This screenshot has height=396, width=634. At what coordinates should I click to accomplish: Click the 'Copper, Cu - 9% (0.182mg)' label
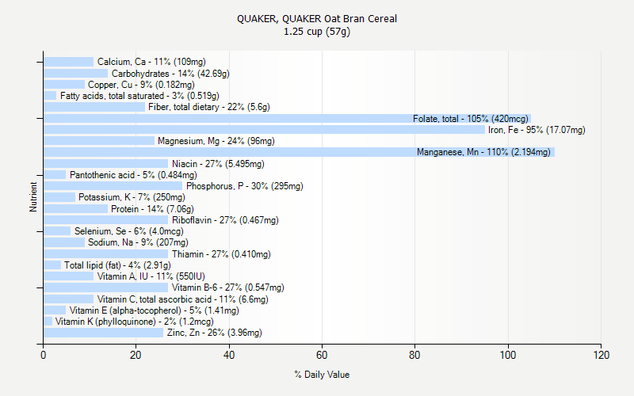coord(141,85)
